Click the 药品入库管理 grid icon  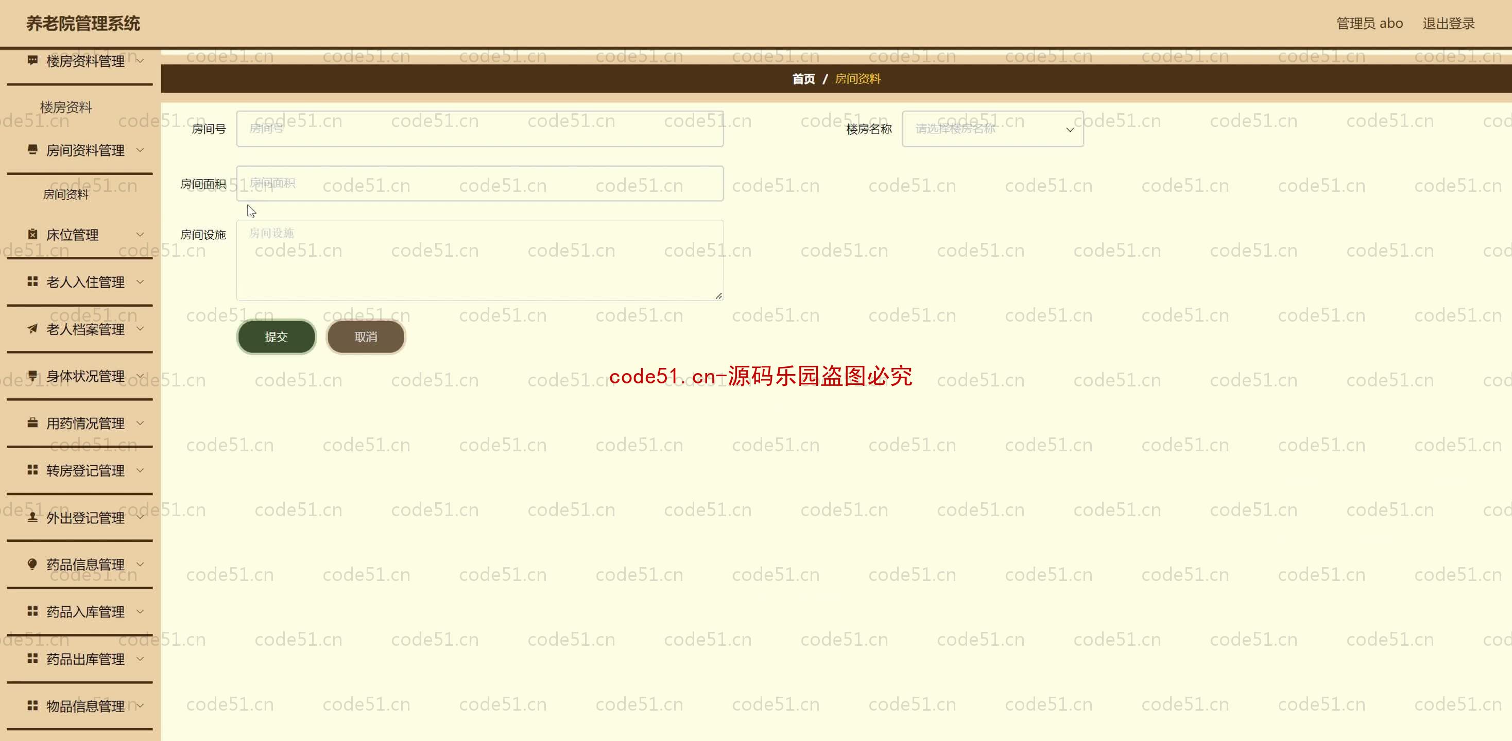33,611
